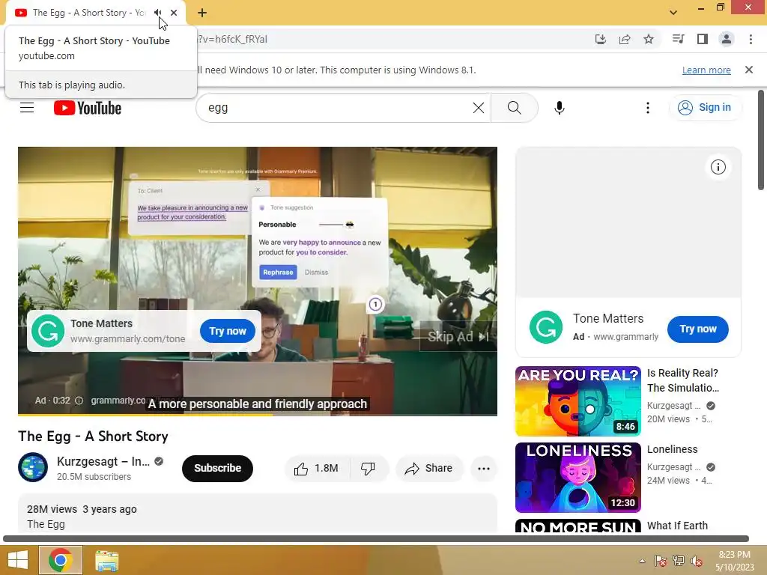Click Try now on video ad overlay

point(228,331)
